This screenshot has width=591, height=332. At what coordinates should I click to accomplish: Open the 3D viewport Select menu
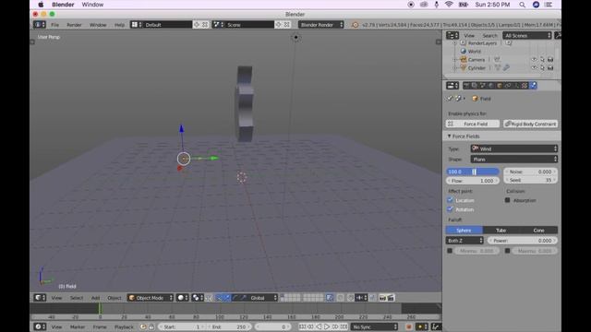[76, 298]
